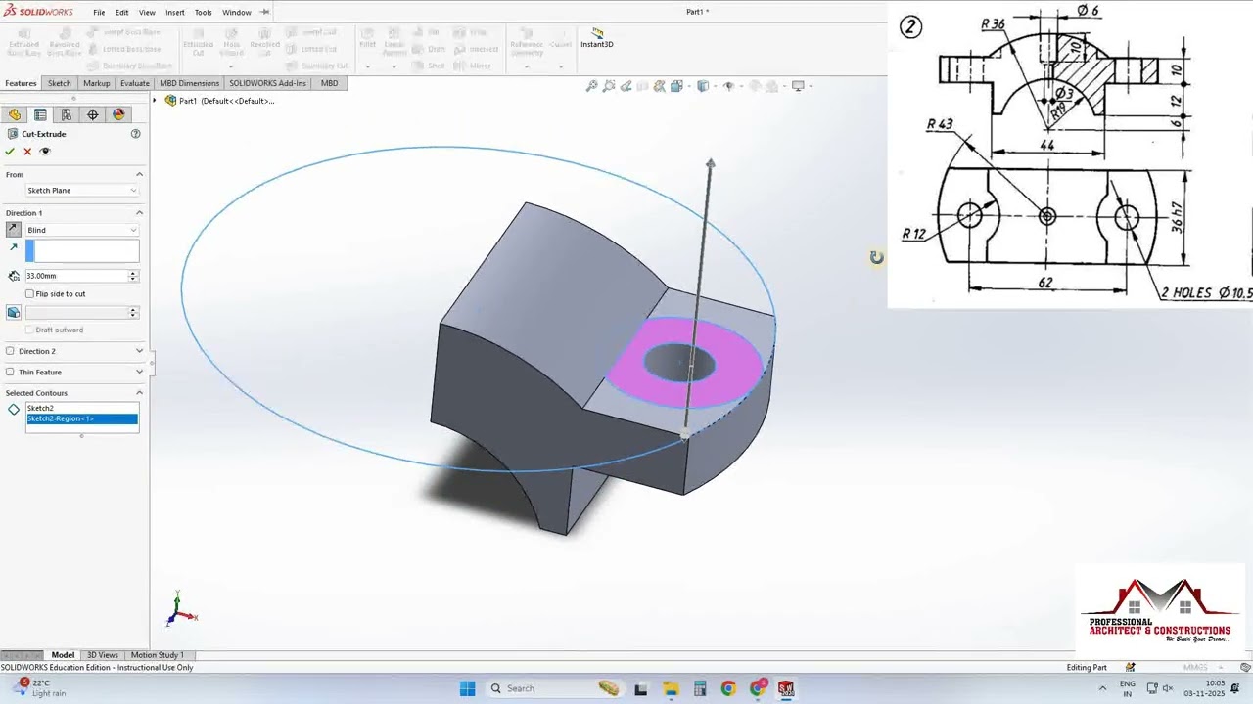Open the Blind end condition dropdown
This screenshot has height=704, width=1253.
[x=81, y=230]
